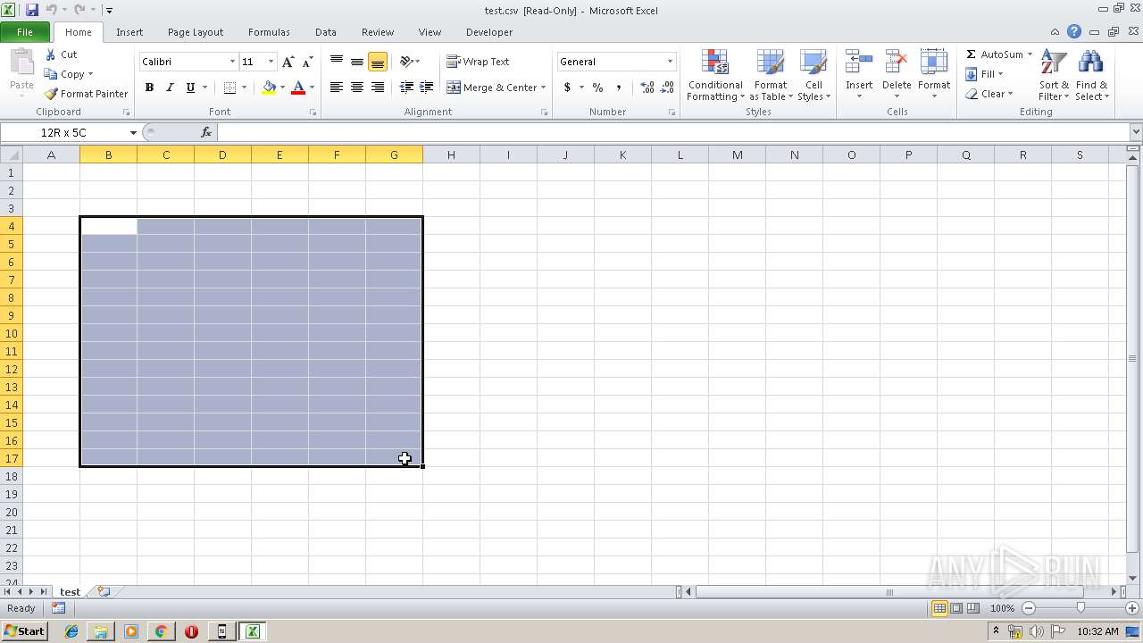The image size is (1143, 643).
Task: Click the Cut scissors icon
Action: click(x=51, y=54)
